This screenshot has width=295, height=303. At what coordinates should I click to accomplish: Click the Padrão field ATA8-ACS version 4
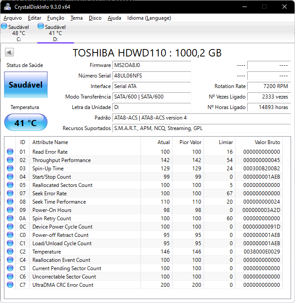click(x=201, y=118)
